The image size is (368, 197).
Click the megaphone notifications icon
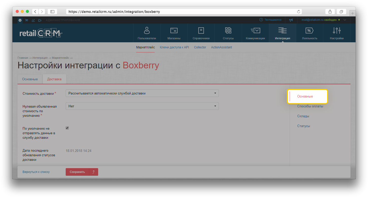[x=291, y=20]
